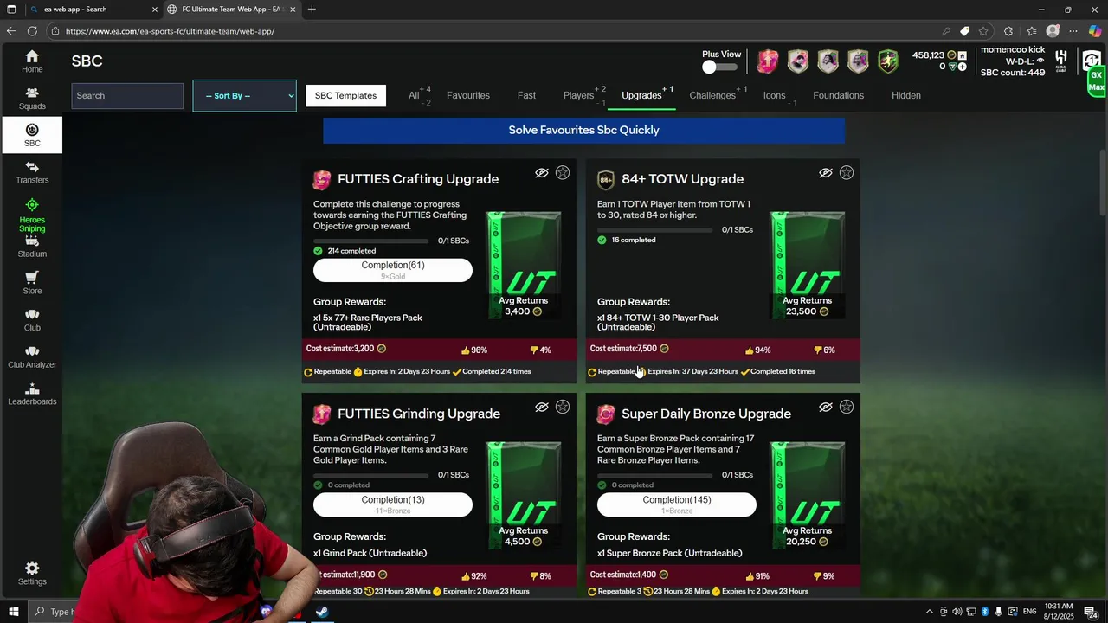Hide the FUTTIES Grinding Upgrade SBC
The width and height of the screenshot is (1108, 623).
pos(542,407)
